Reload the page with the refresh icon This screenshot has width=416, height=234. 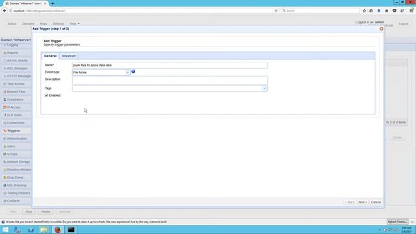pos(276,11)
